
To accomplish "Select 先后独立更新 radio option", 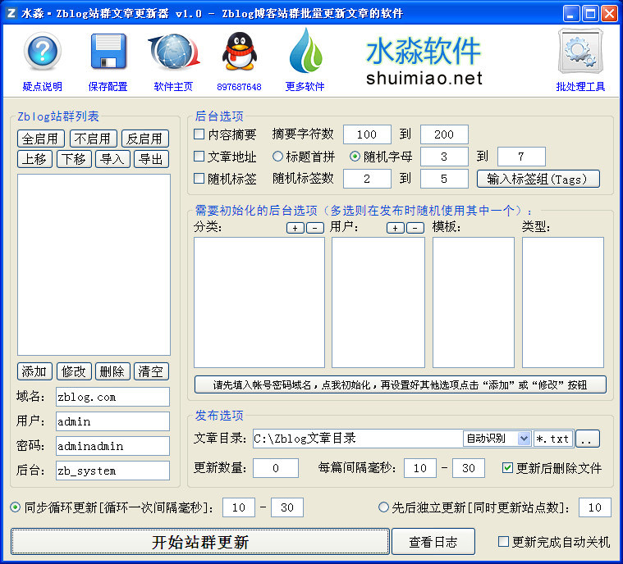I will tap(383, 507).
